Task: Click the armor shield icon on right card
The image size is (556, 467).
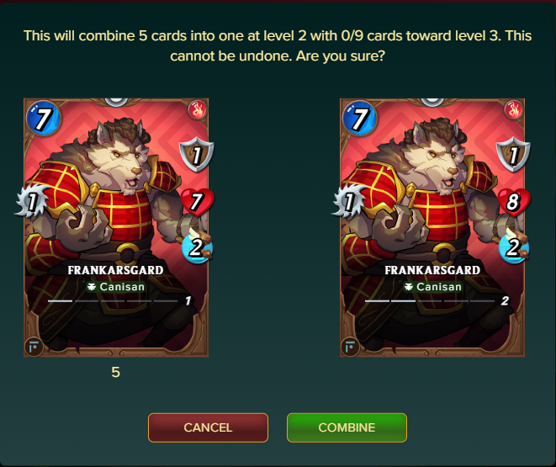Action: pos(513,155)
